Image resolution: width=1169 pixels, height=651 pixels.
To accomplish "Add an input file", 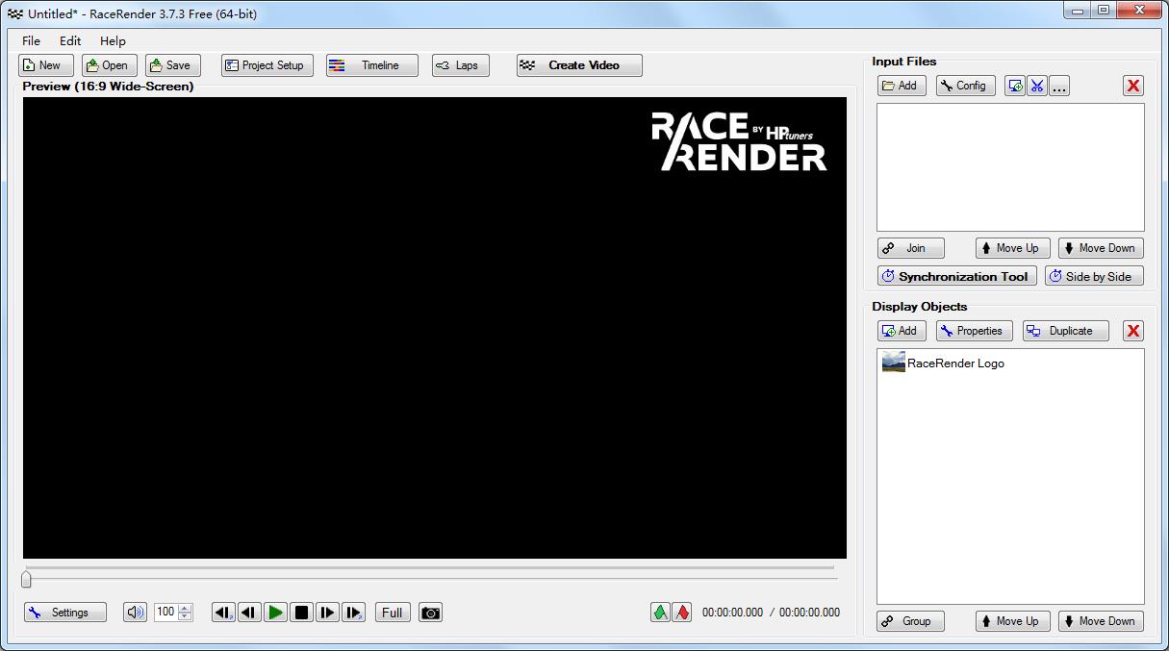I will (902, 86).
